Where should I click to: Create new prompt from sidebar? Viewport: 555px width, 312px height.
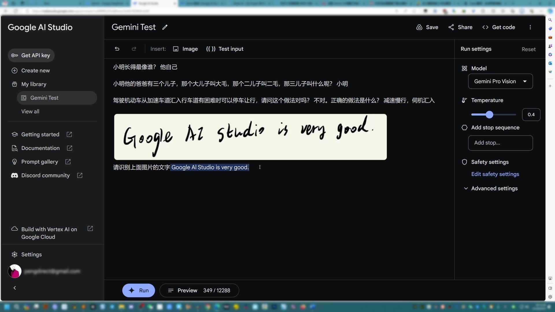pyautogui.click(x=30, y=71)
